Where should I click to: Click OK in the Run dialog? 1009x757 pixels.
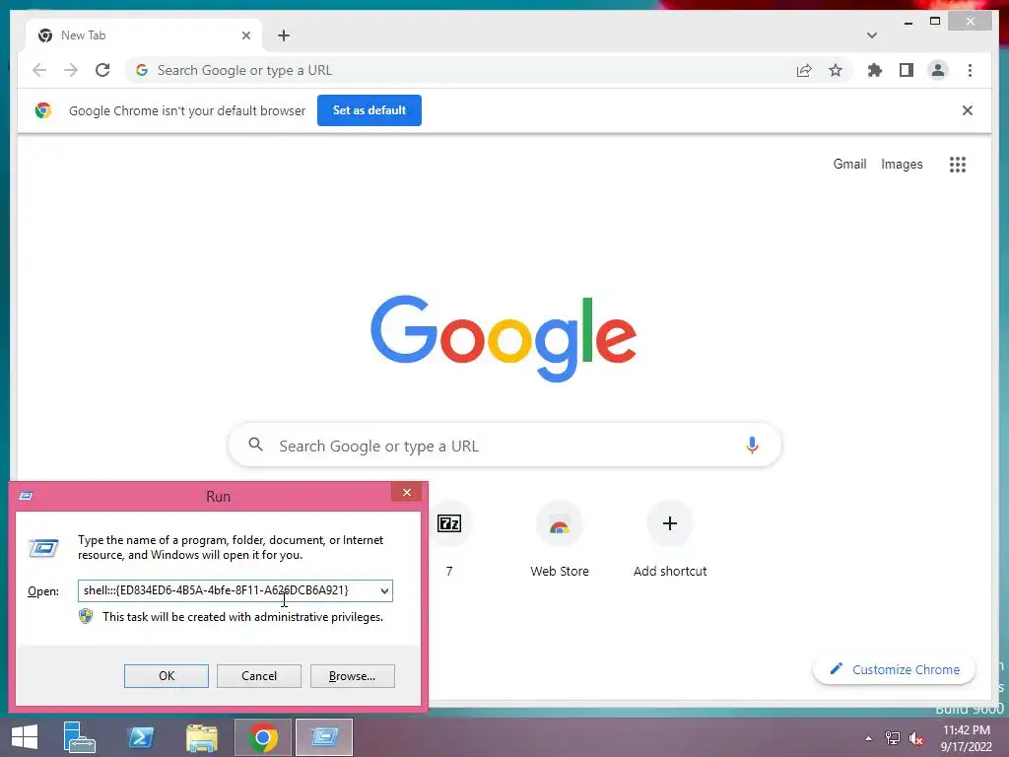[x=166, y=676]
